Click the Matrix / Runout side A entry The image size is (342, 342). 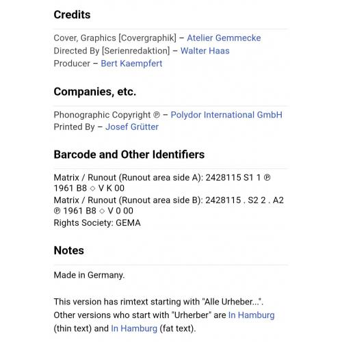[162, 183]
